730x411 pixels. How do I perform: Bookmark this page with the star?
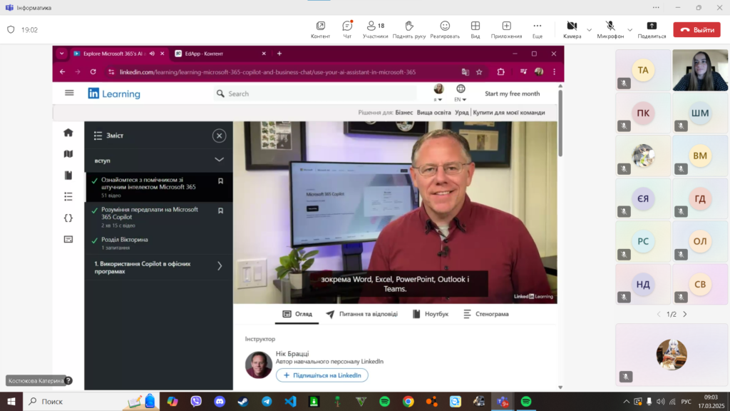479,72
